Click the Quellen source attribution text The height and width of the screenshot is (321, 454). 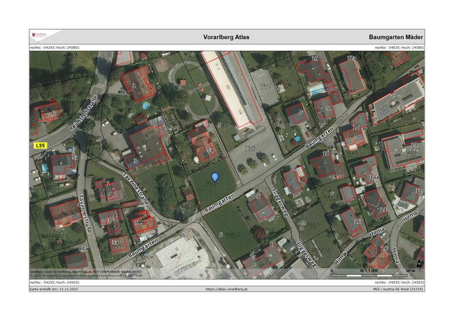[x=85, y=271]
